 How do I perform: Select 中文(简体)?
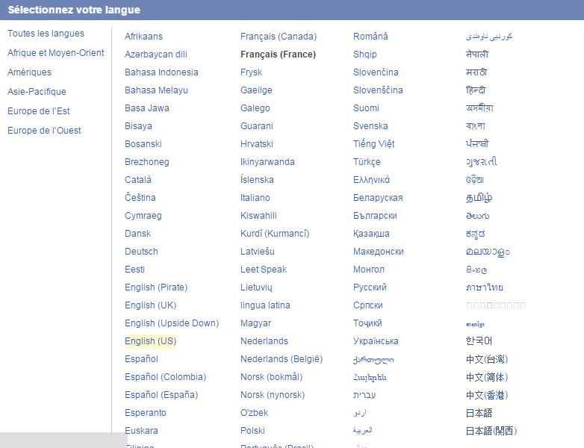click(487, 377)
